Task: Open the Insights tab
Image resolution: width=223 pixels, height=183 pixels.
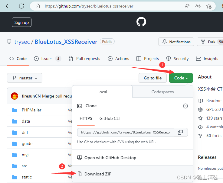Action: (207, 59)
